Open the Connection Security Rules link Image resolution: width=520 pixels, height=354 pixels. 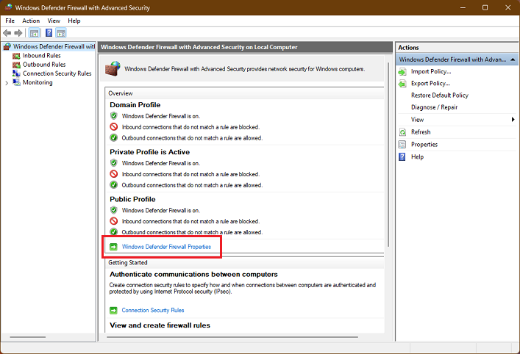[x=153, y=310]
